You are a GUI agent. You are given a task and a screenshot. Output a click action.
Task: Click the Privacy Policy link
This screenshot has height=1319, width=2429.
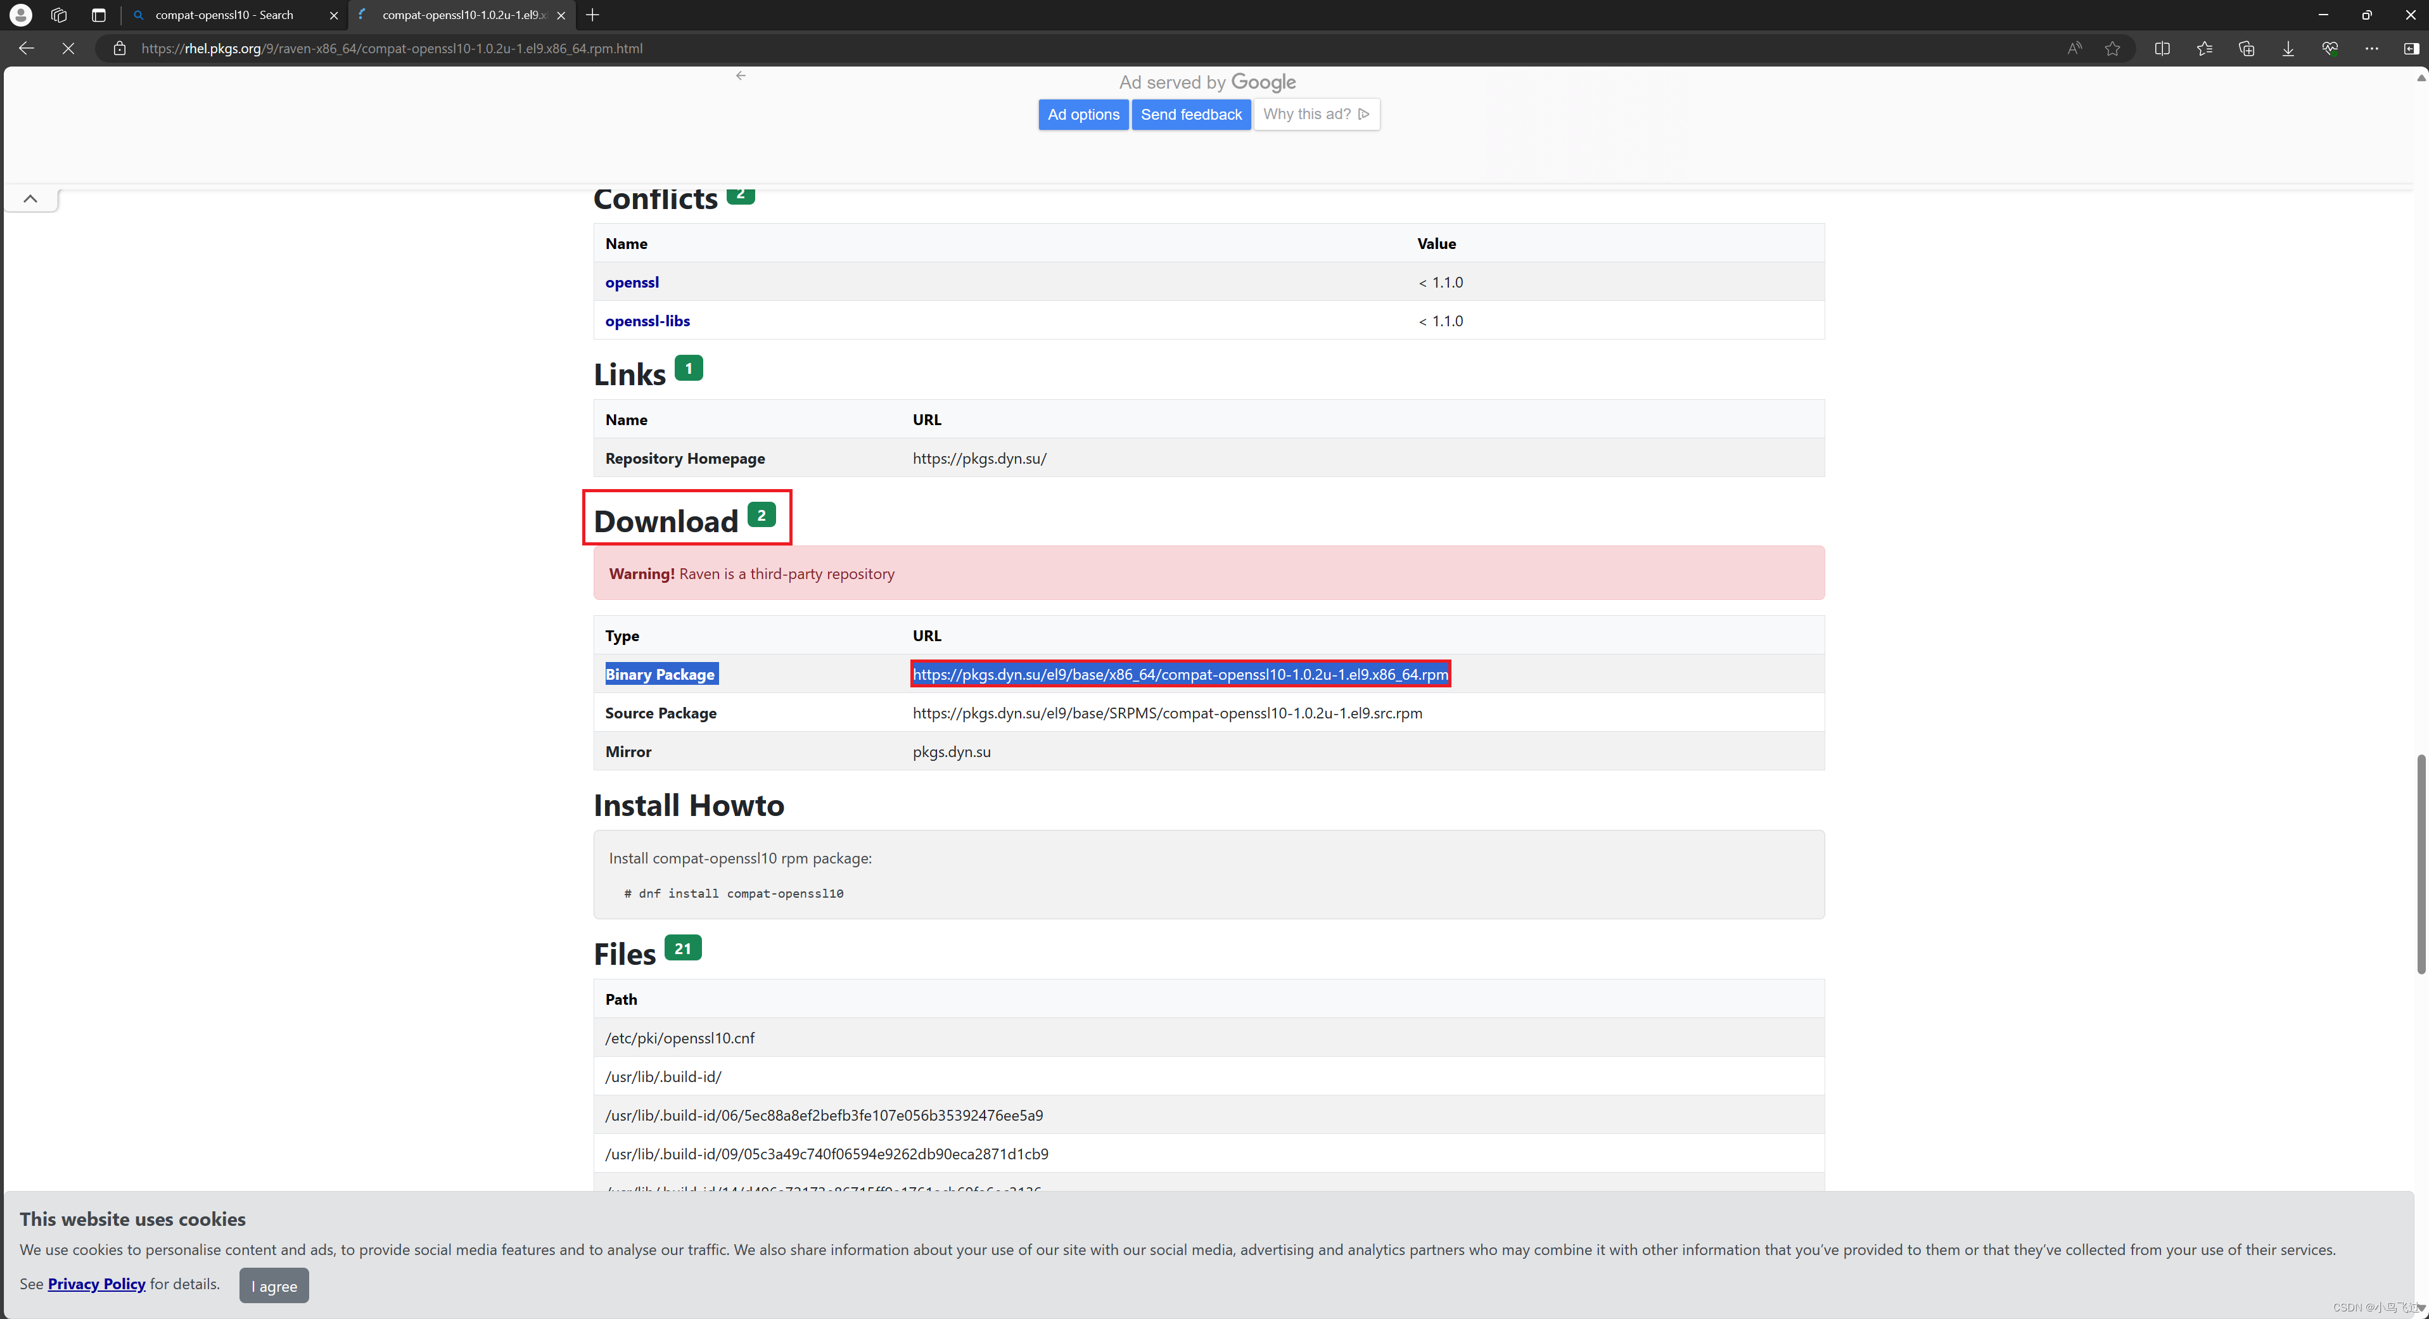pyautogui.click(x=96, y=1284)
